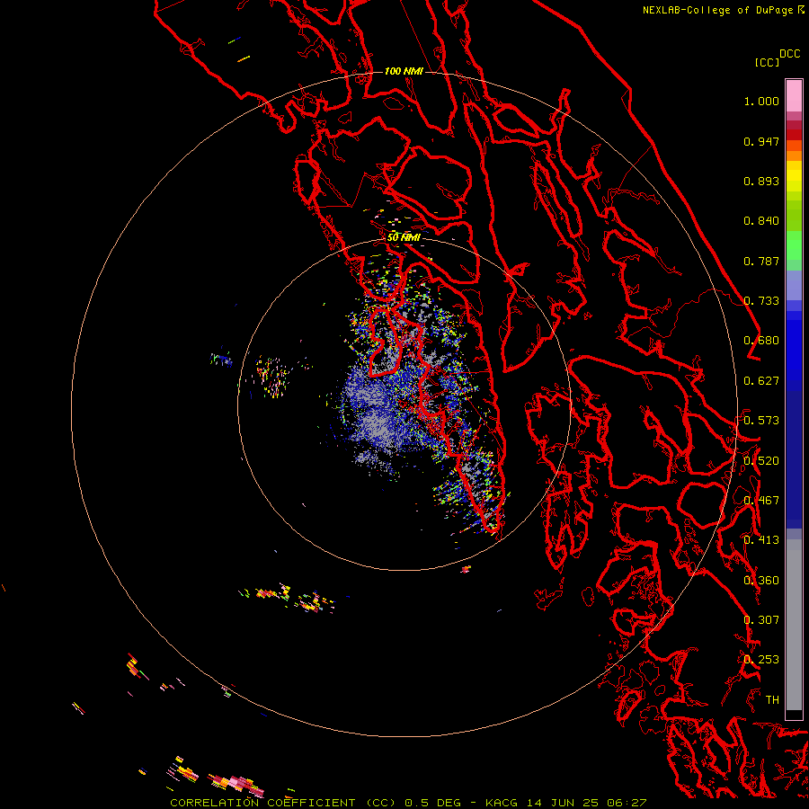
Task: Click the 0.680 color scale value
Action: click(x=761, y=341)
